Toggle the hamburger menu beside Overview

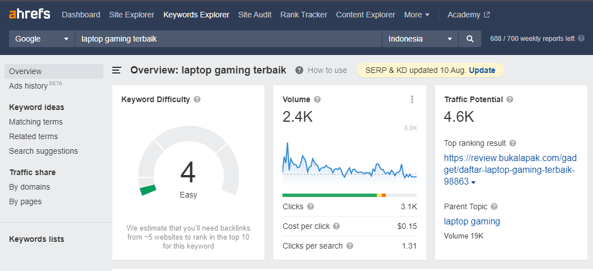[117, 70]
